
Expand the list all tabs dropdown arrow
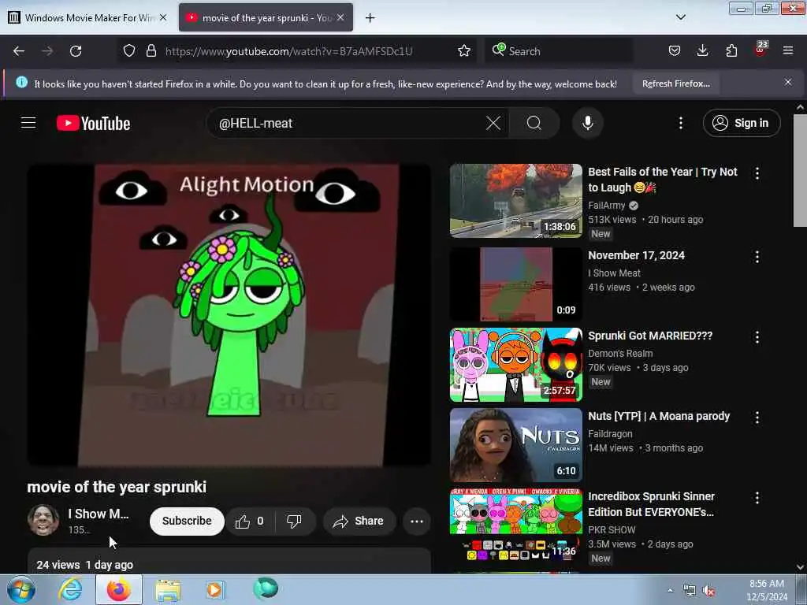681,17
